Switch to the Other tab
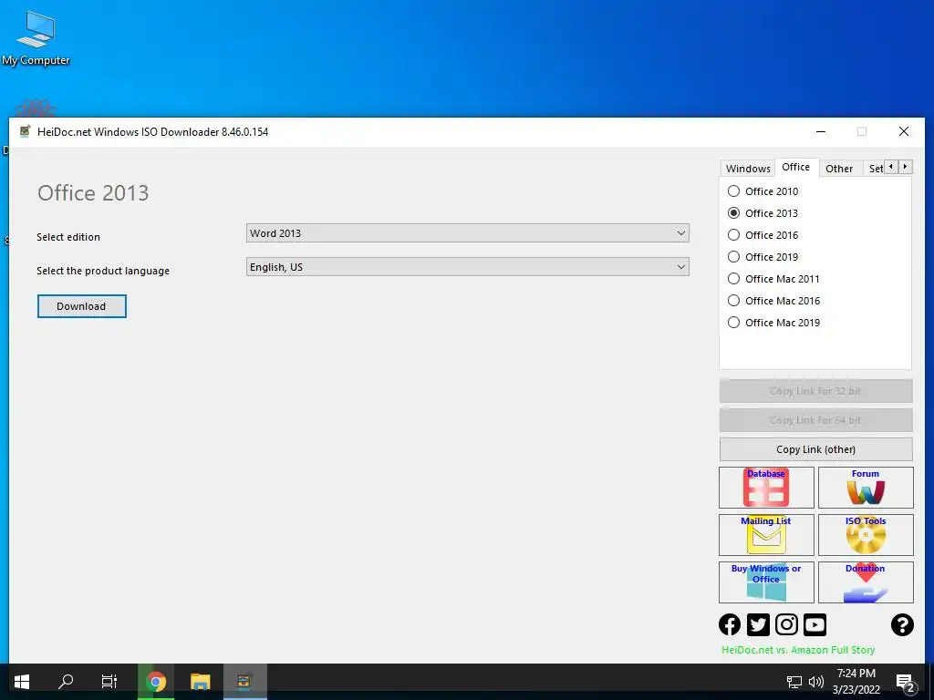This screenshot has width=934, height=700. [839, 169]
